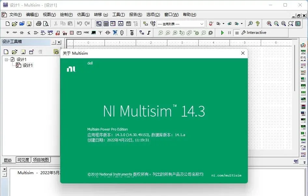
Task: Click the multimeter instrument icon
Action: 303,45
